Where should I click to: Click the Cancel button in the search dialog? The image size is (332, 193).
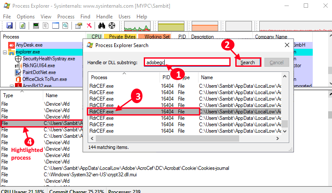point(276,62)
